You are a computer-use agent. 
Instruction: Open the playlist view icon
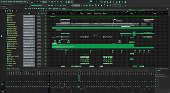click(x=84, y=5)
